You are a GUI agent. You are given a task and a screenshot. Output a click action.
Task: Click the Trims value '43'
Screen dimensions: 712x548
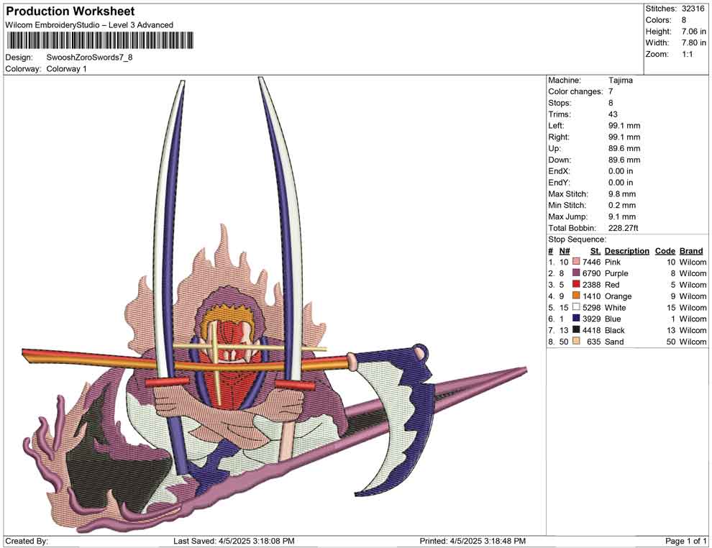pyautogui.click(x=613, y=114)
